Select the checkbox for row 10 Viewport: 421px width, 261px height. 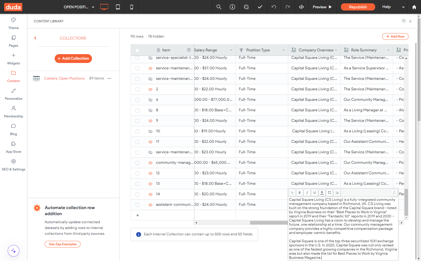(137, 131)
